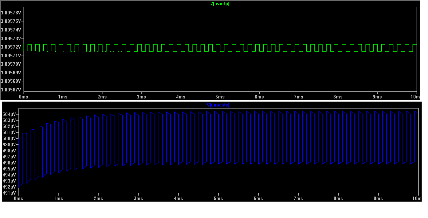Click 3ms on the upper time axis
The width and height of the screenshot is (428, 218).
point(141,97)
